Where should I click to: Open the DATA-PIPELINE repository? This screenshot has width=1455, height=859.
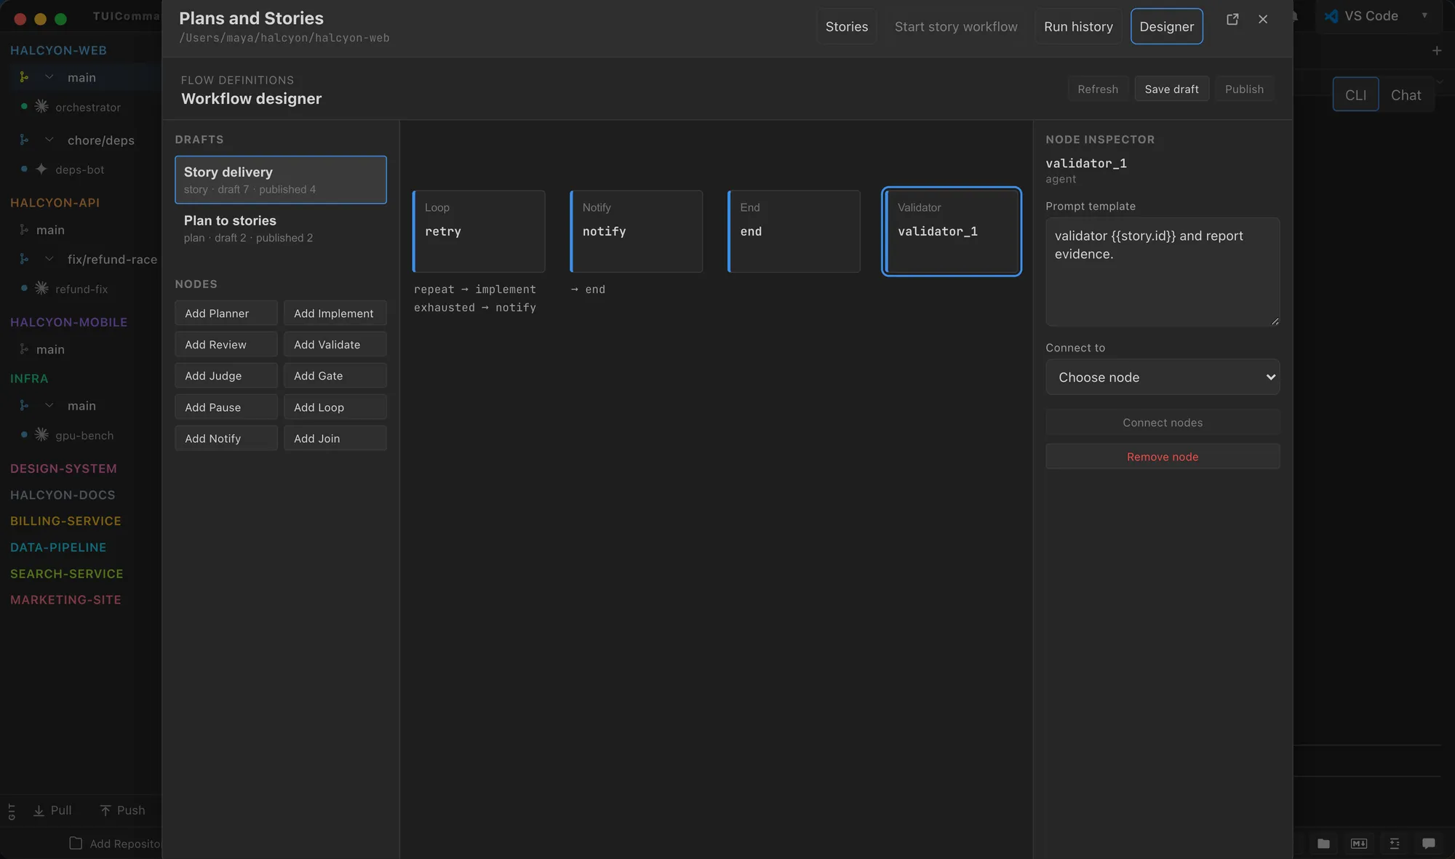point(58,547)
